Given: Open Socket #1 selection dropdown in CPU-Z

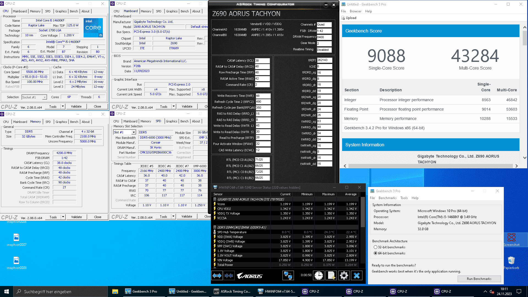Looking at the screenshot, I should (x=34, y=97).
